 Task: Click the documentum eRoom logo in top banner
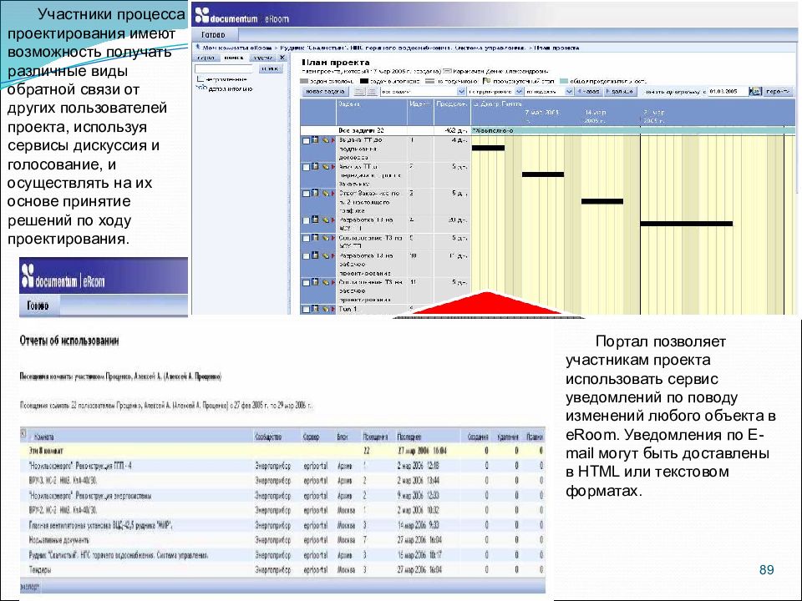coord(241,17)
